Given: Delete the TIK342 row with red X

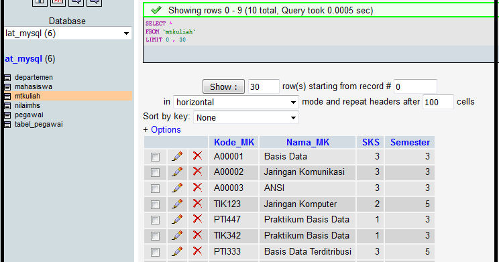Looking at the screenshot, I should [x=197, y=235].
